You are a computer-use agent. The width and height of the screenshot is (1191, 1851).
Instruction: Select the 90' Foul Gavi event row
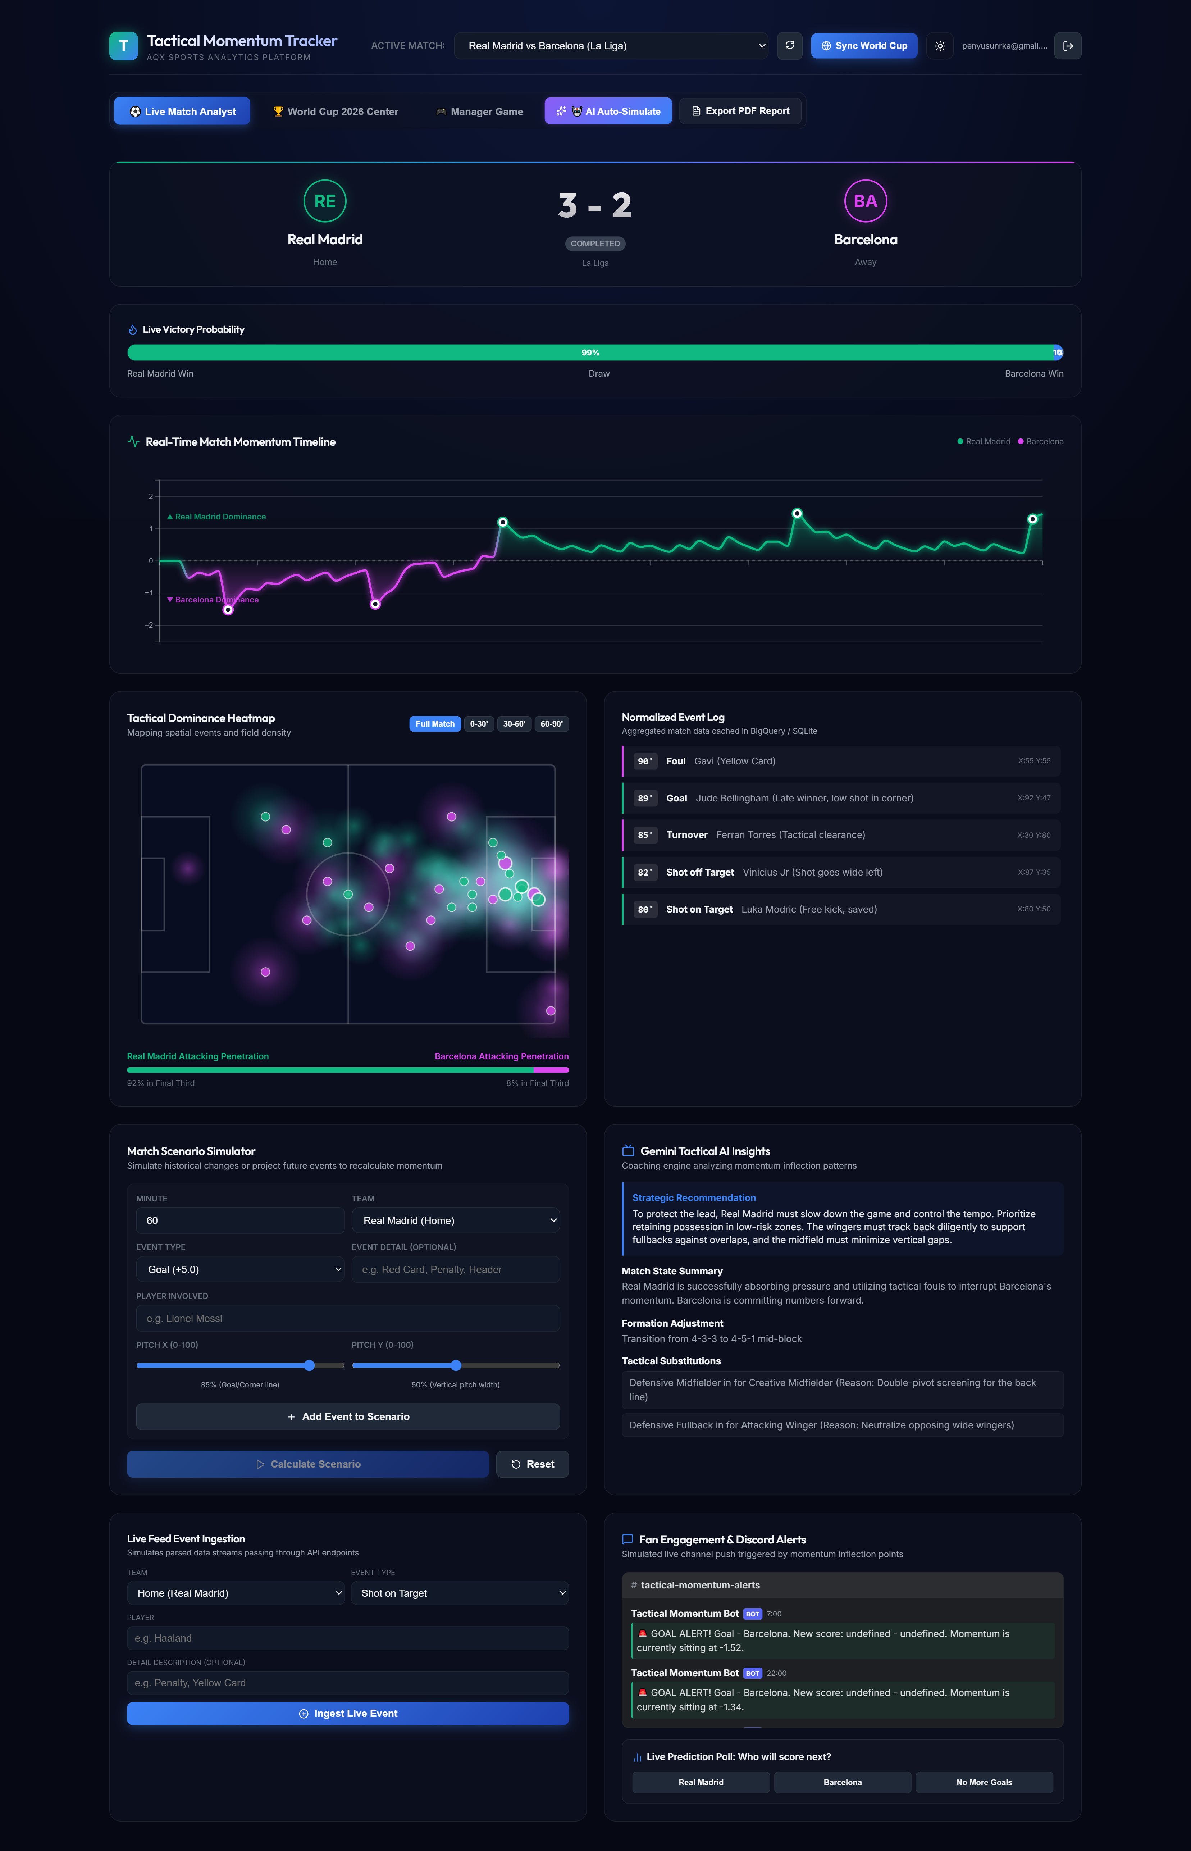pyautogui.click(x=841, y=761)
